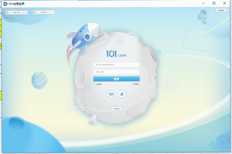Screen dimensions: 232x154
Task: Click the password input field
Action: point(116,72)
